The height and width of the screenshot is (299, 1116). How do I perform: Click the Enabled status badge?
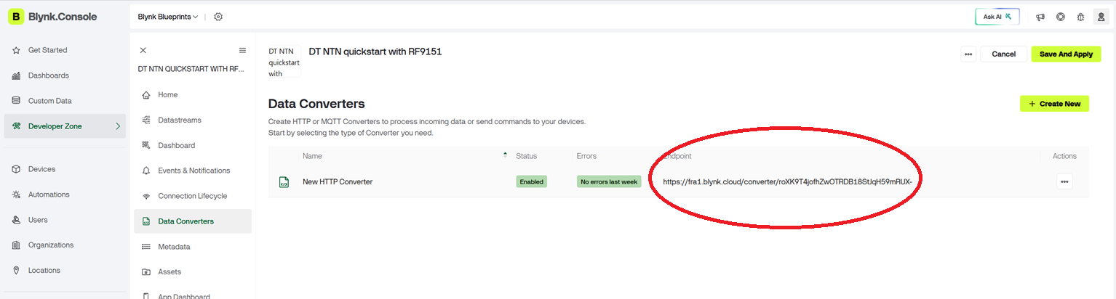pyautogui.click(x=531, y=181)
